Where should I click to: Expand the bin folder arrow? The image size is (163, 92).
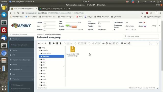click(40, 59)
